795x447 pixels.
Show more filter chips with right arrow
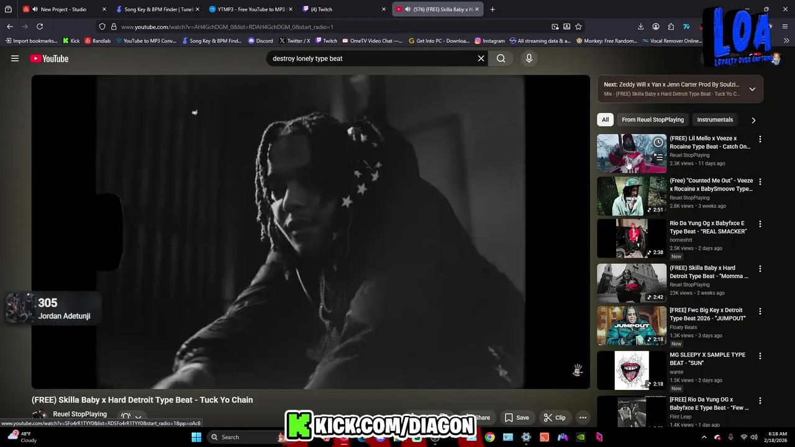(x=753, y=120)
